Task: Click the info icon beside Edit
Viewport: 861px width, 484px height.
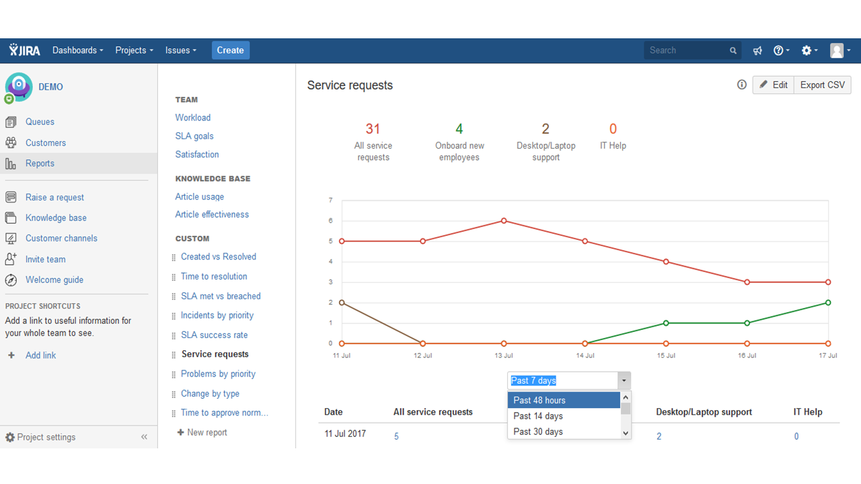Action: coord(742,85)
